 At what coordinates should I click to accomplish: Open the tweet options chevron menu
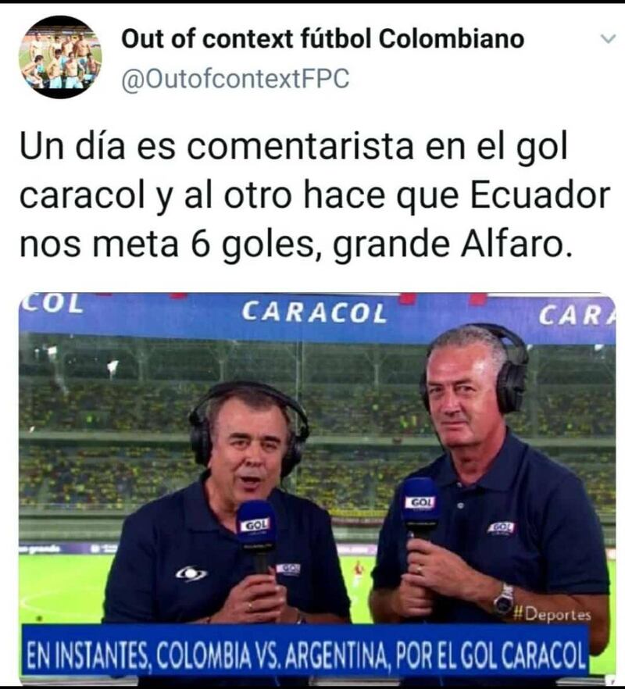click(x=608, y=39)
